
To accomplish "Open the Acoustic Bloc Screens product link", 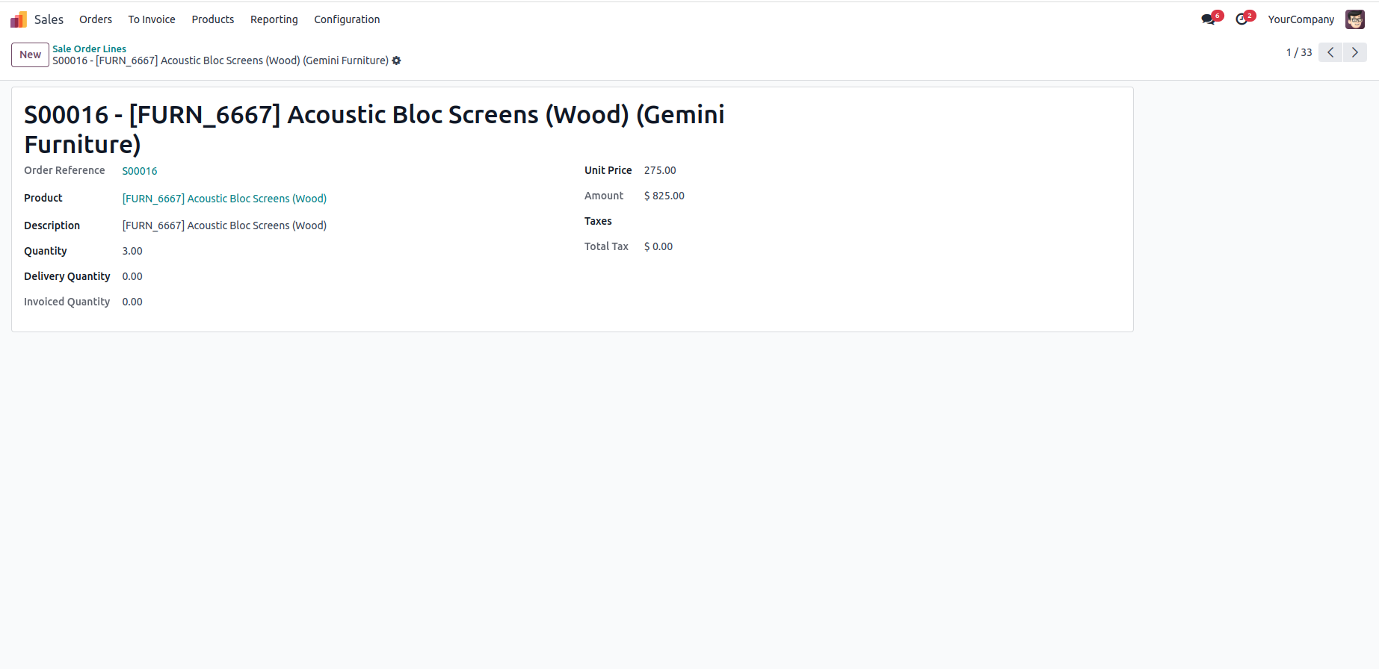I will point(224,199).
